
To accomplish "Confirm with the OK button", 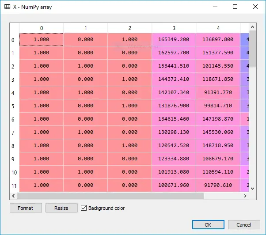I will tap(208, 225).
